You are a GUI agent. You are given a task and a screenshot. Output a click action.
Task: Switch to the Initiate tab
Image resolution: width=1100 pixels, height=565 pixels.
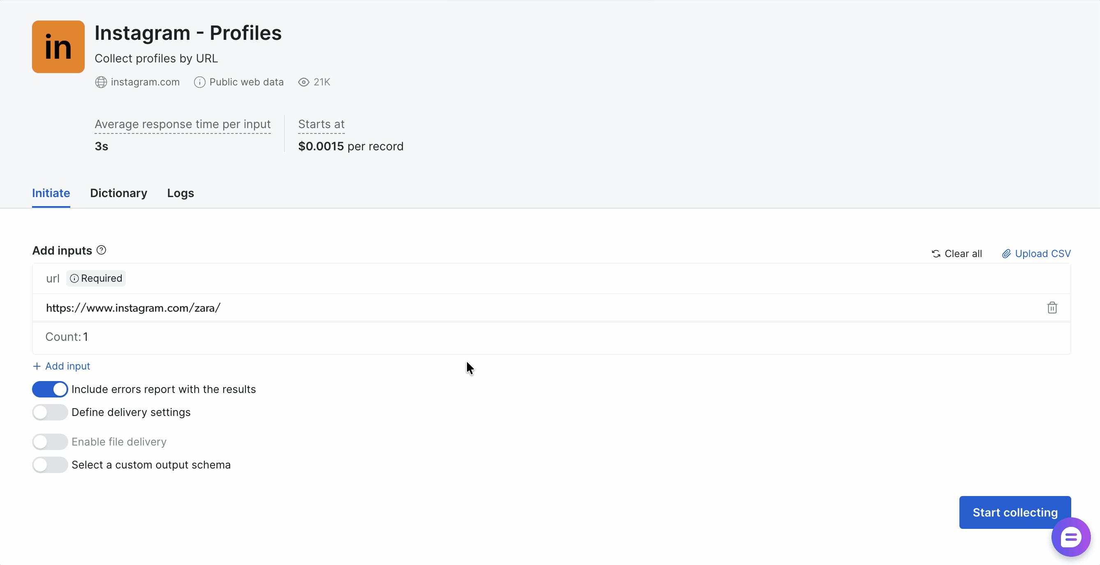[51, 193]
